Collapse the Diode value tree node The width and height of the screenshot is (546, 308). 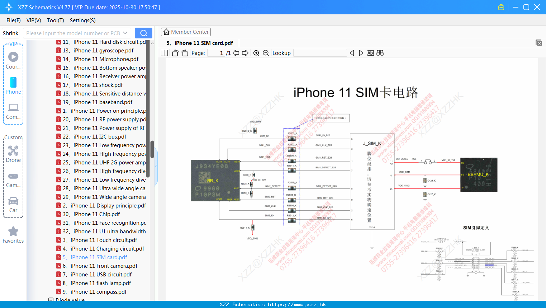pyautogui.click(x=51, y=300)
